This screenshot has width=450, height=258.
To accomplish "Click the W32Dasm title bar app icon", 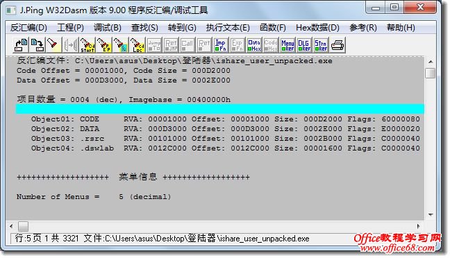I will [11, 10].
